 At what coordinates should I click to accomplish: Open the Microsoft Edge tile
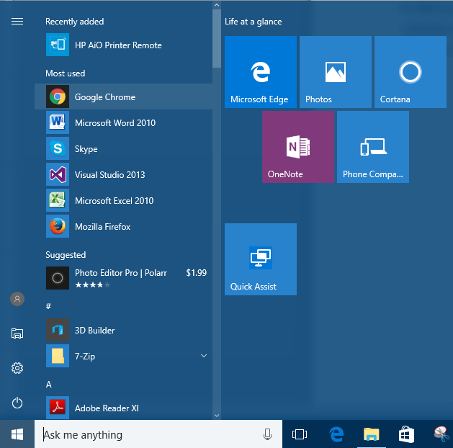click(x=260, y=72)
